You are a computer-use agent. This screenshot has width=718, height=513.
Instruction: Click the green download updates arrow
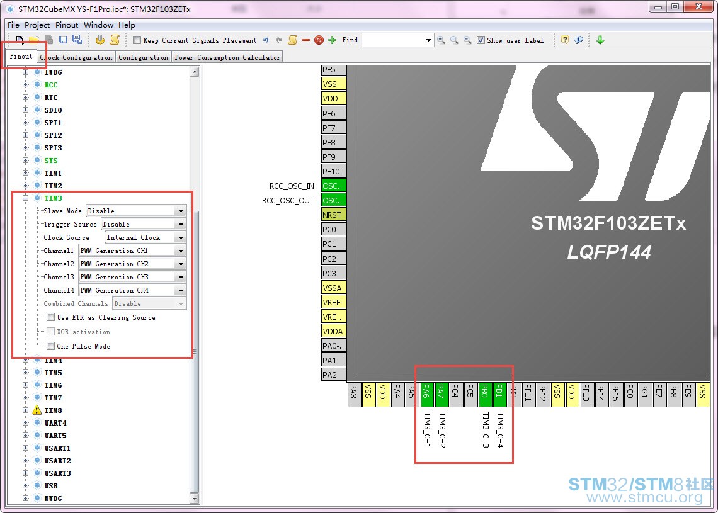600,40
